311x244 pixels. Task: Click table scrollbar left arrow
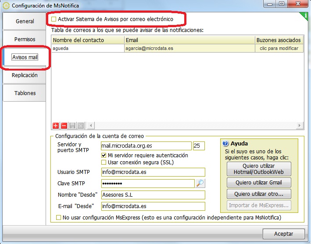[x=91, y=125]
